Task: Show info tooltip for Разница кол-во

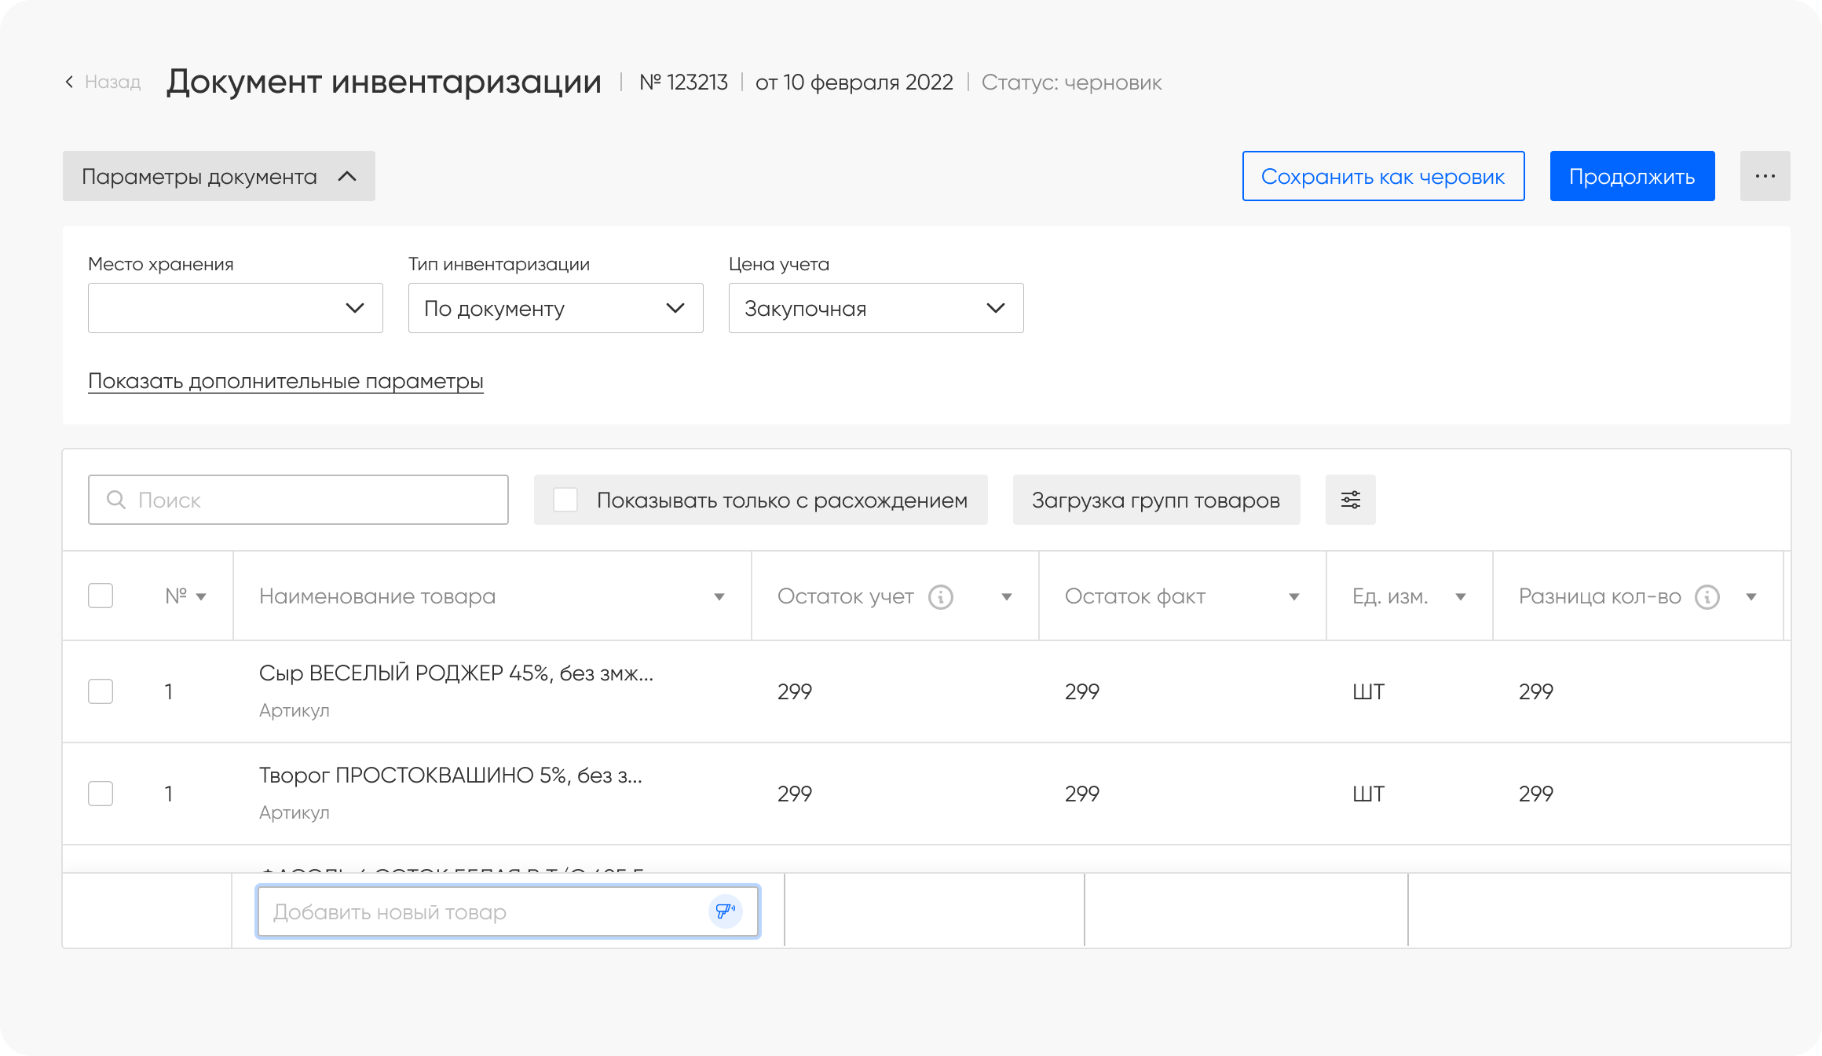Action: tap(1707, 597)
